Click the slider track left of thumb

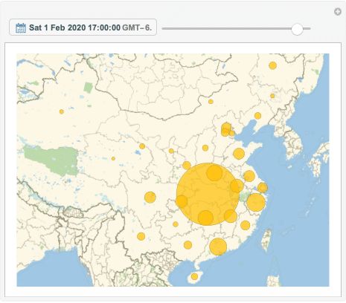coord(227,29)
